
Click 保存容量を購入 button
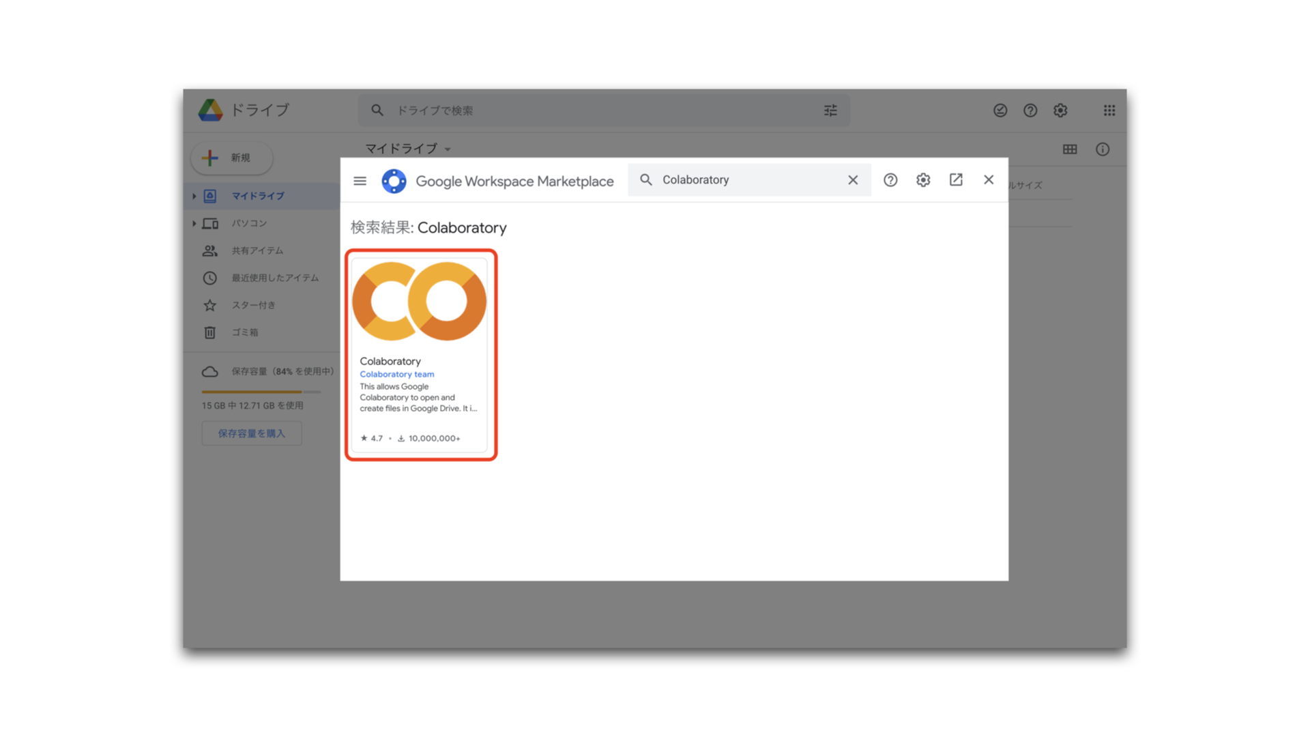coord(252,433)
